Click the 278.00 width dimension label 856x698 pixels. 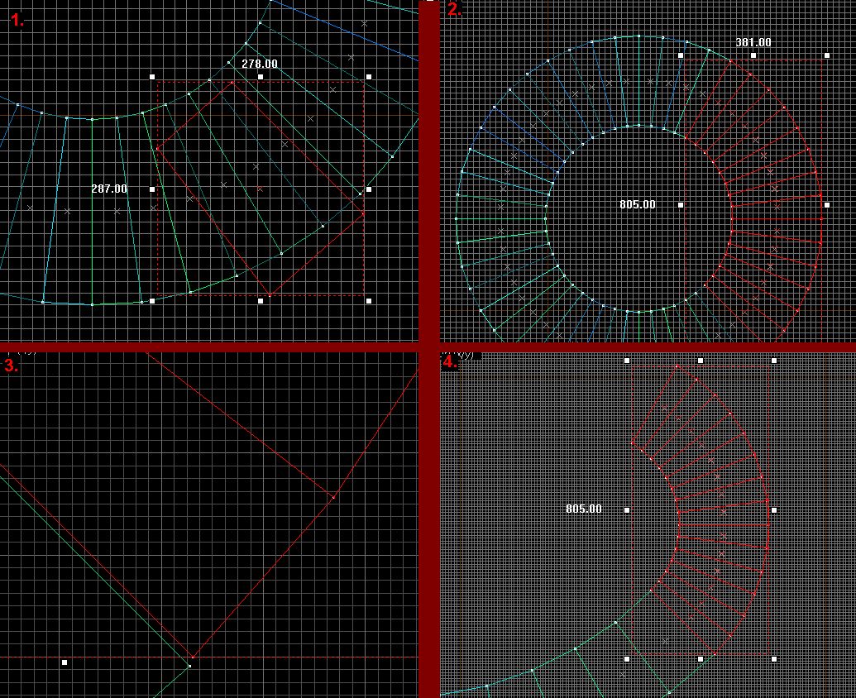[x=260, y=64]
